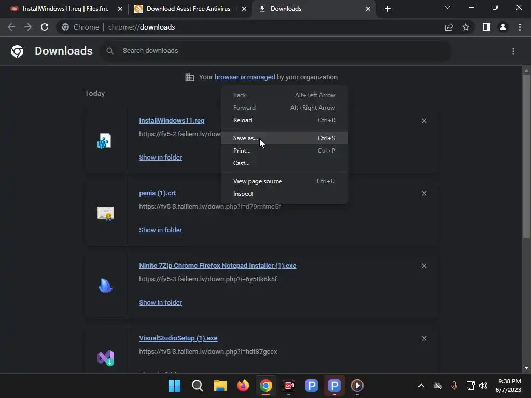The height and width of the screenshot is (398, 531).
Task: Click the share page icon in address bar
Action: pyautogui.click(x=449, y=27)
